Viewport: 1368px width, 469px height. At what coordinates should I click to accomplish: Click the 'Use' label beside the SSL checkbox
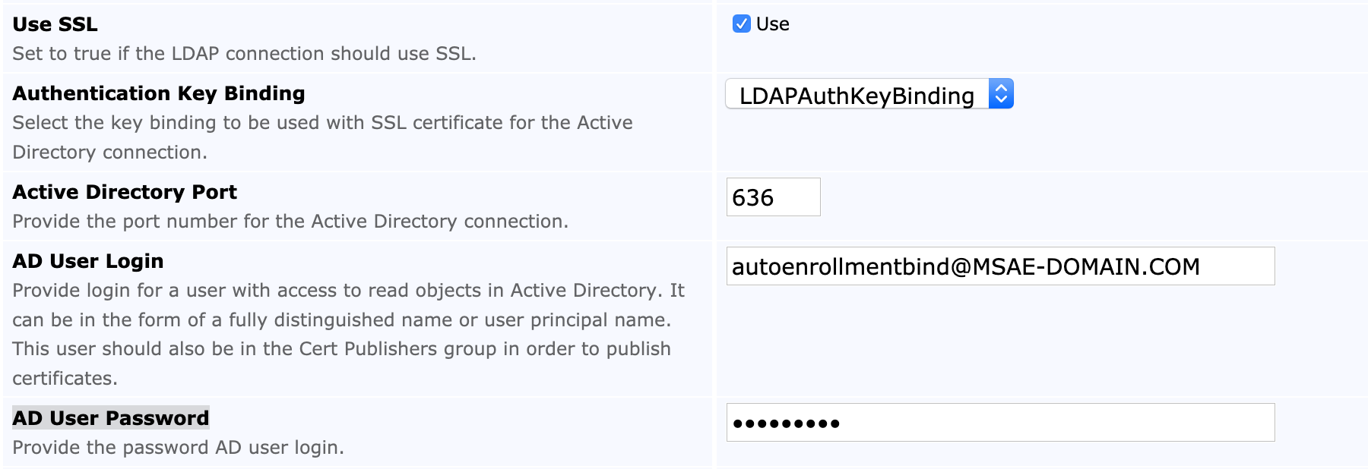click(x=773, y=24)
